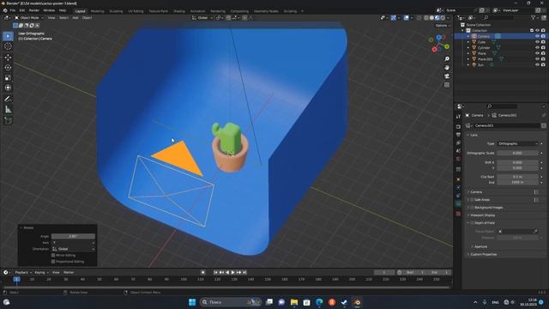Open the Global transform orientation dropdown

pyautogui.click(x=202, y=18)
